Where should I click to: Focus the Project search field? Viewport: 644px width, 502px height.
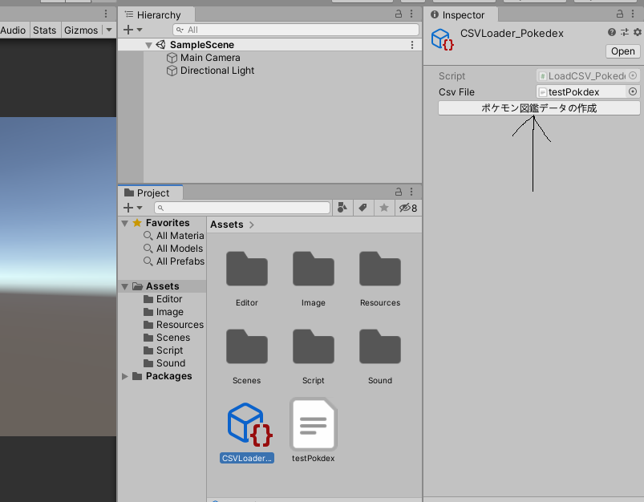(242, 208)
